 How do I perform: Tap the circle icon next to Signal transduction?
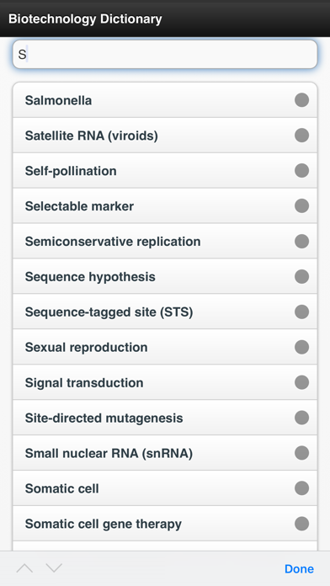click(301, 382)
